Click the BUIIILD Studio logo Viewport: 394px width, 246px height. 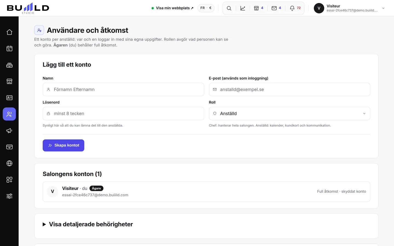pyautogui.click(x=28, y=8)
